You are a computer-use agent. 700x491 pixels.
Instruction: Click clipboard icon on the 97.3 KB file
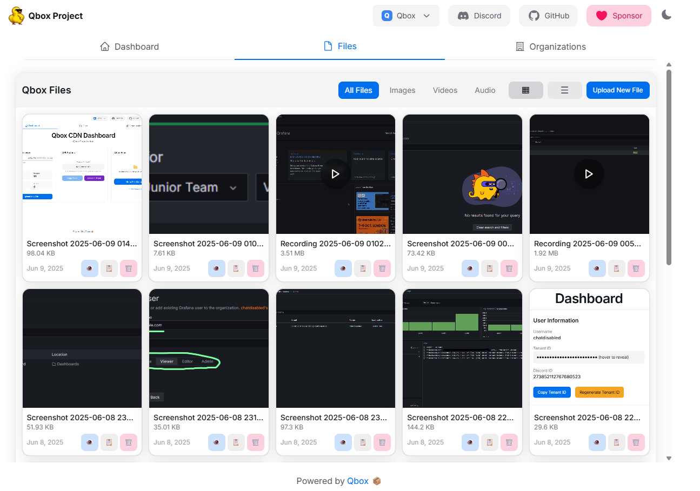point(363,442)
